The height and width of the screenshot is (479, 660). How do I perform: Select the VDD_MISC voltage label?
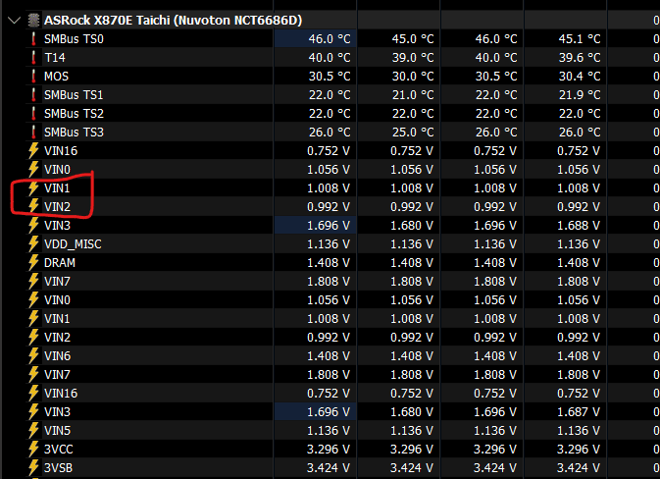73,244
